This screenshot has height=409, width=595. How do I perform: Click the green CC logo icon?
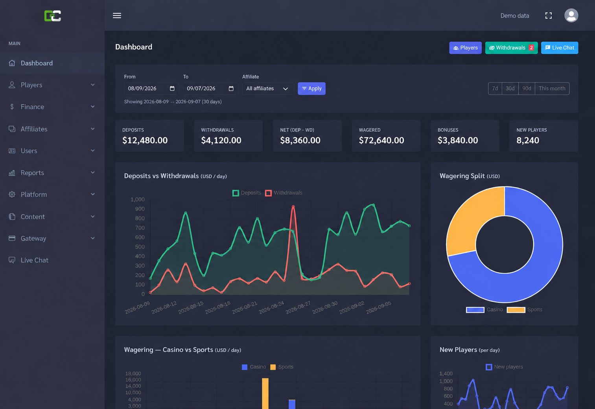[x=52, y=16]
